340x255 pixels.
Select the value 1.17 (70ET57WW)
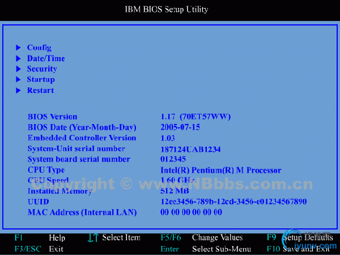(195, 117)
